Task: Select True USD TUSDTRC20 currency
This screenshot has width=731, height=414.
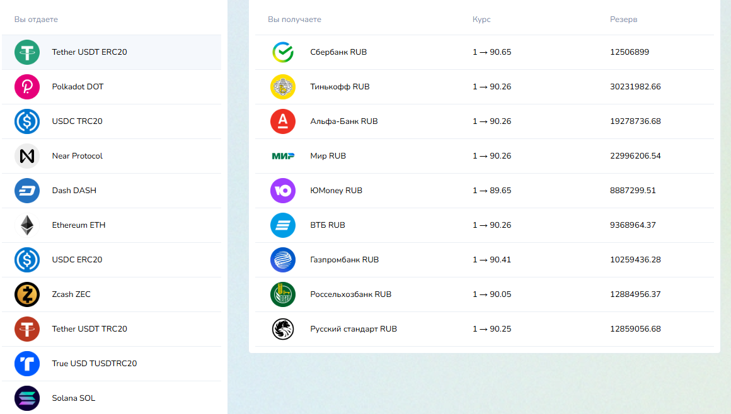Action: click(x=112, y=364)
